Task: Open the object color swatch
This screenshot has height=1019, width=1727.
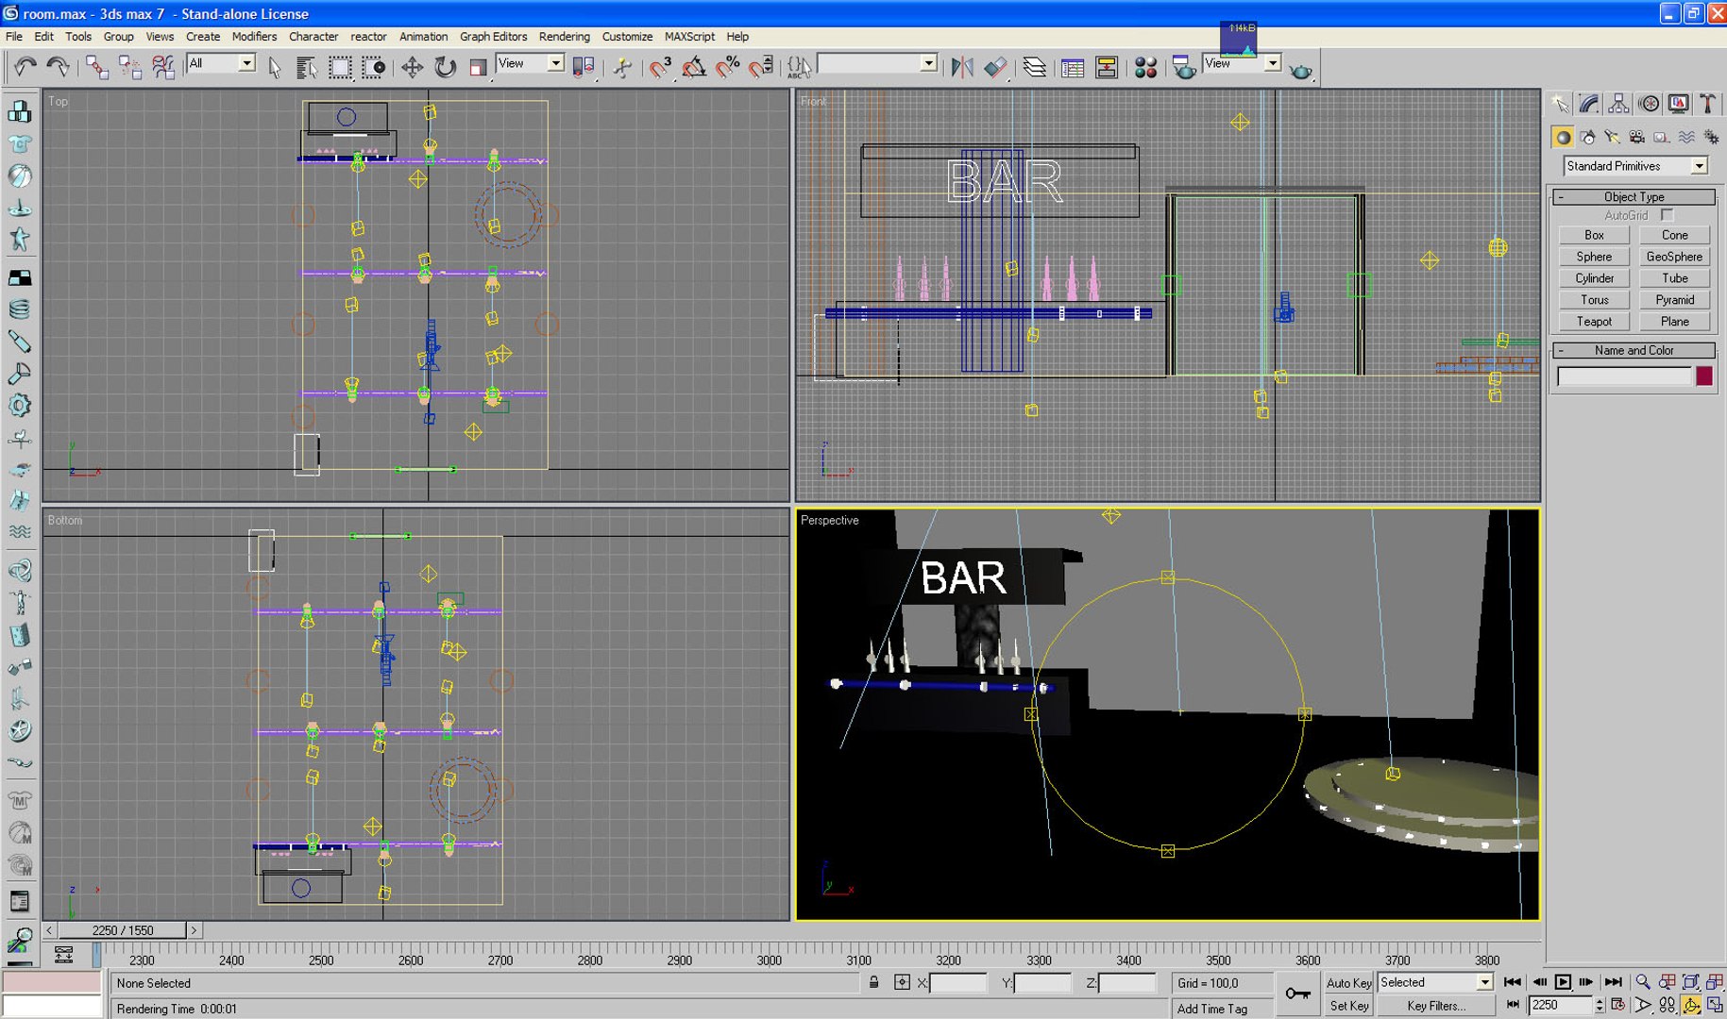Action: (x=1703, y=376)
